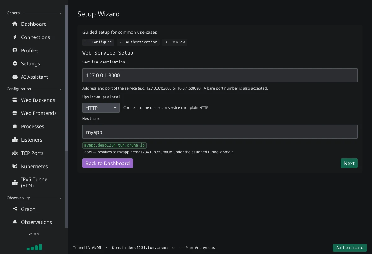Collapse the Configuration section chevron
This screenshot has width=372, height=254.
[x=60, y=89]
